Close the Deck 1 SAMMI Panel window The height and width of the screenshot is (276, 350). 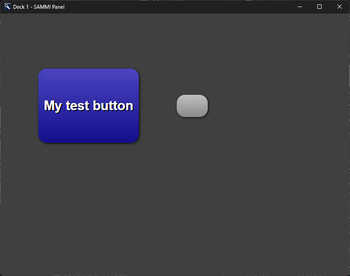click(x=340, y=7)
